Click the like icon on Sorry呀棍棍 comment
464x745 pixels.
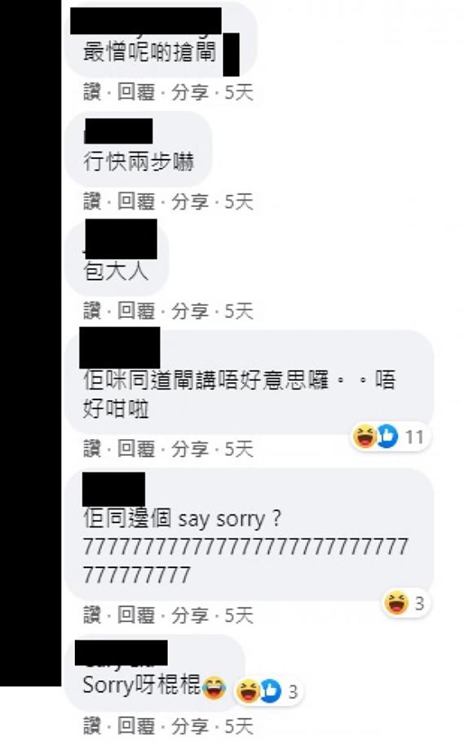point(270,691)
